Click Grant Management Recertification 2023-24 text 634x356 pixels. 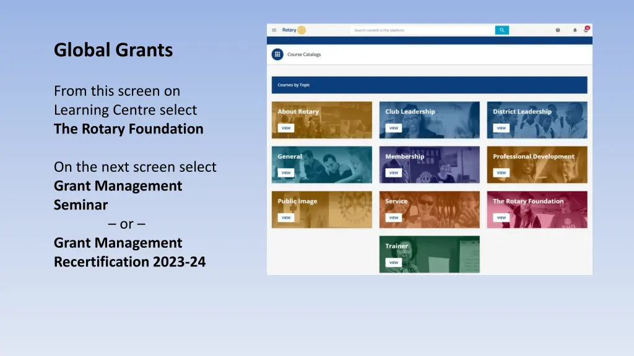(130, 252)
